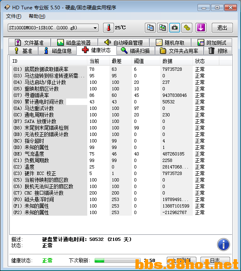Click the next refresh progress bar
241x271 pixels.
[x=118, y=260]
